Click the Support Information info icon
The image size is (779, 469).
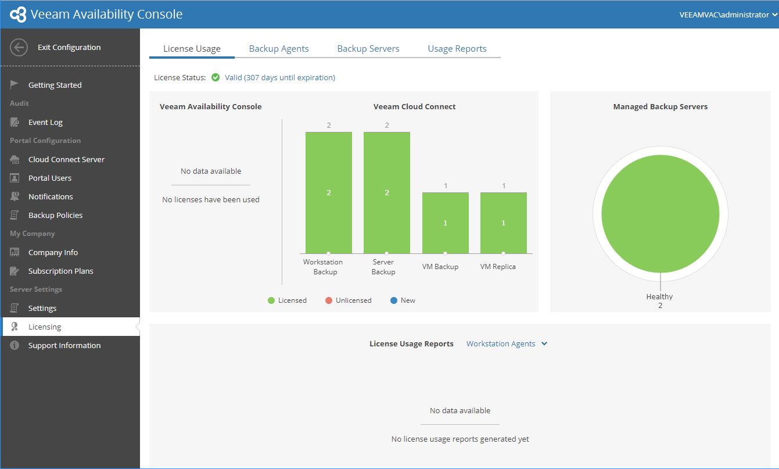point(15,345)
